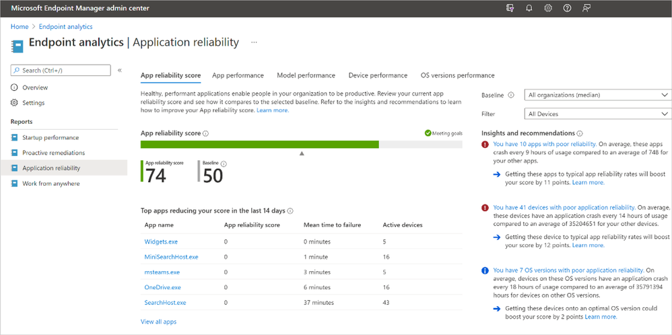Open the Baseline All organizations dropdown
Screen dimensions: 672x335
(598, 95)
